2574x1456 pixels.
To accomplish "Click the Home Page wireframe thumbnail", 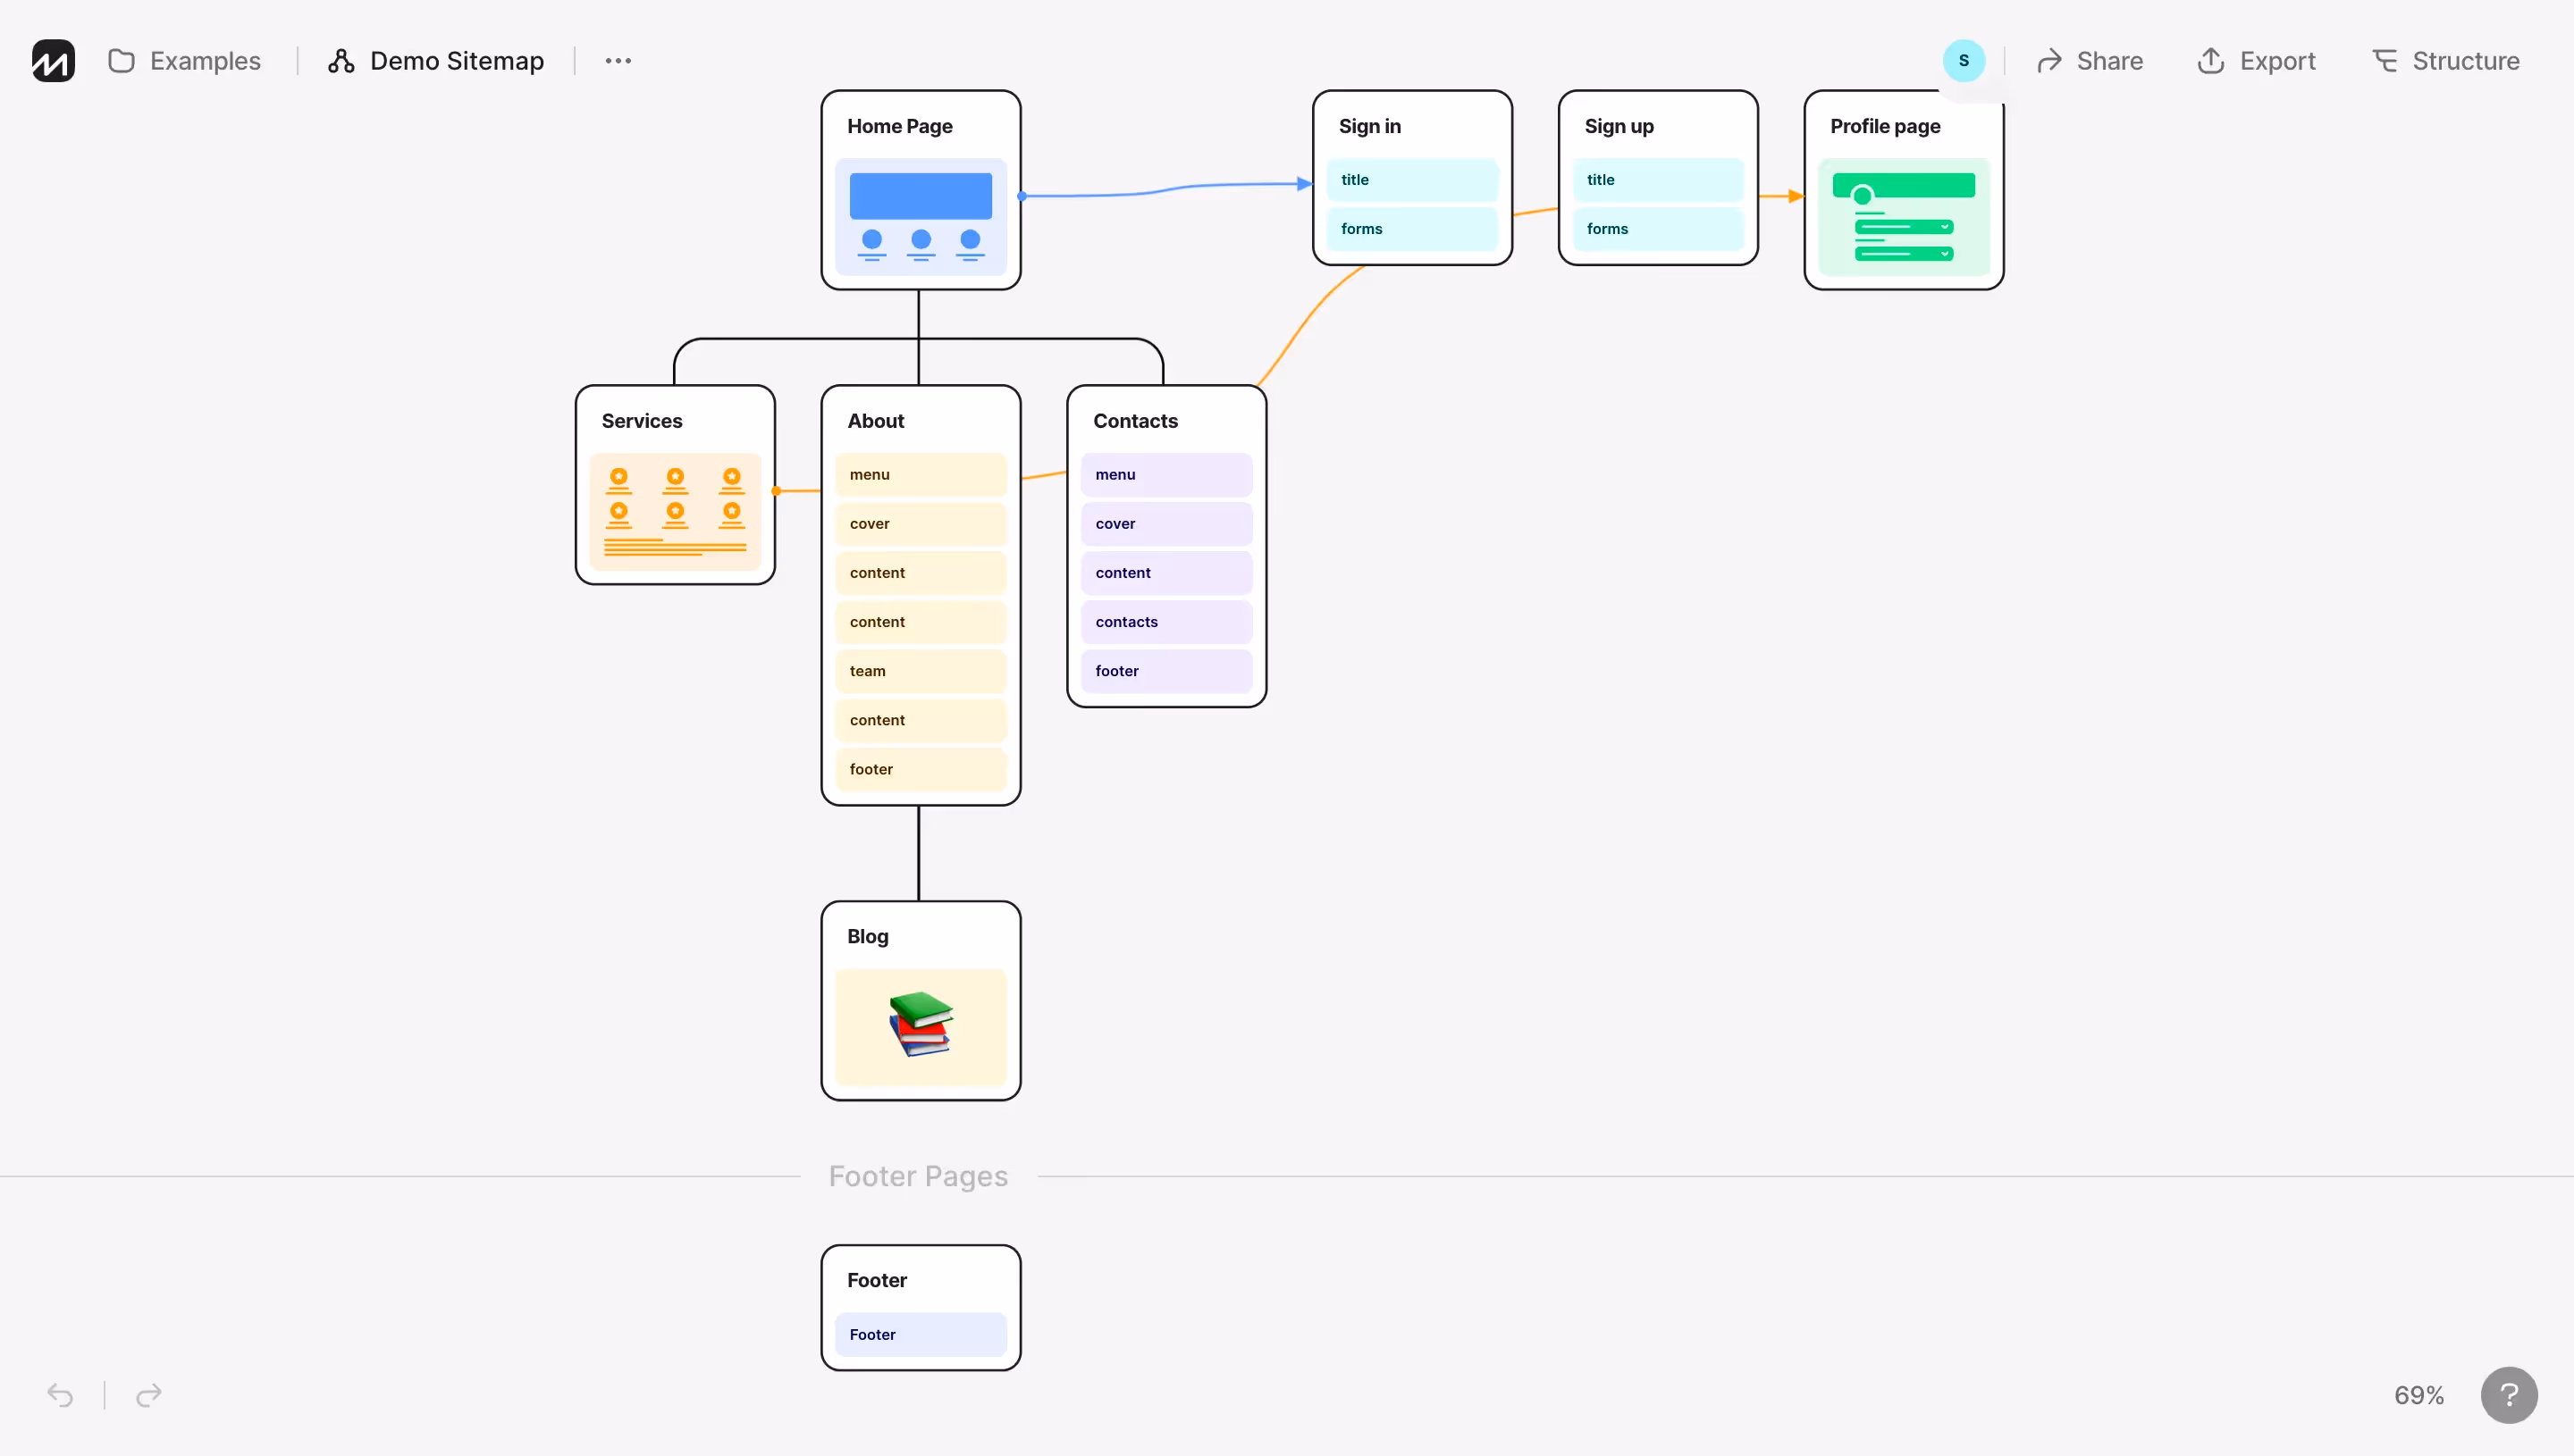I will coord(921,215).
